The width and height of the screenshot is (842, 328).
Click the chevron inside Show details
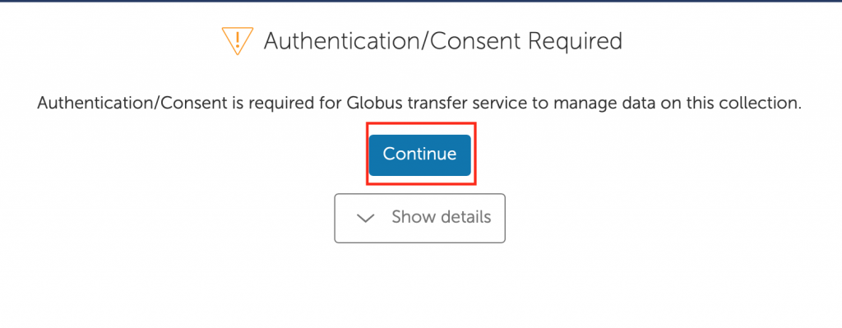tap(365, 218)
